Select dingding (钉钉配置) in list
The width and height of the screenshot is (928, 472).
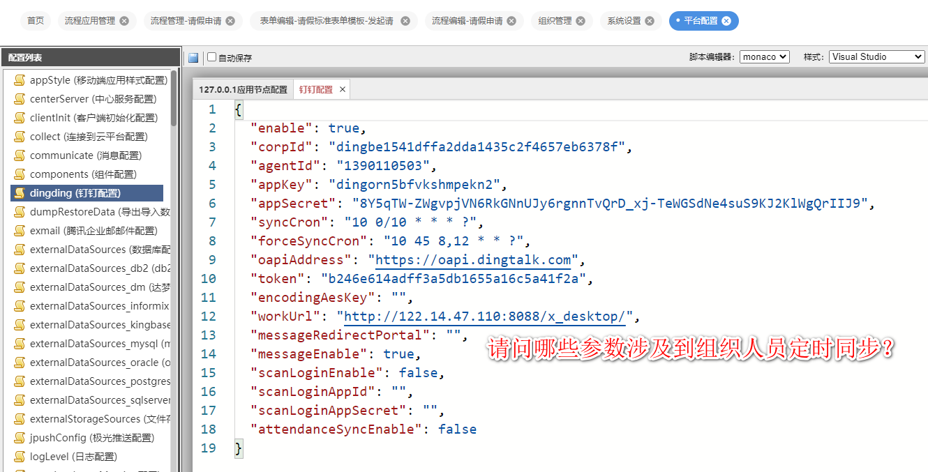[87, 193]
